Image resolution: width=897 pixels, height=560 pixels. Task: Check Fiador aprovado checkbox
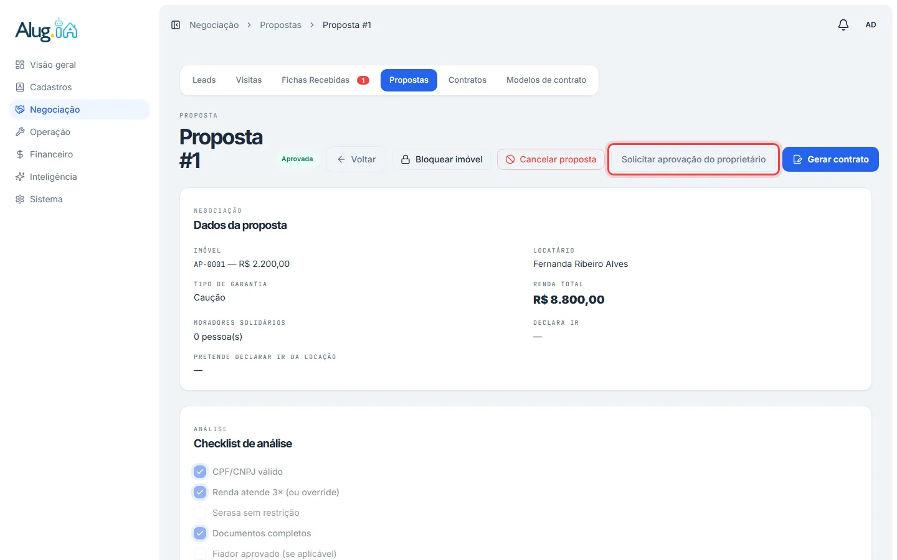(x=200, y=554)
